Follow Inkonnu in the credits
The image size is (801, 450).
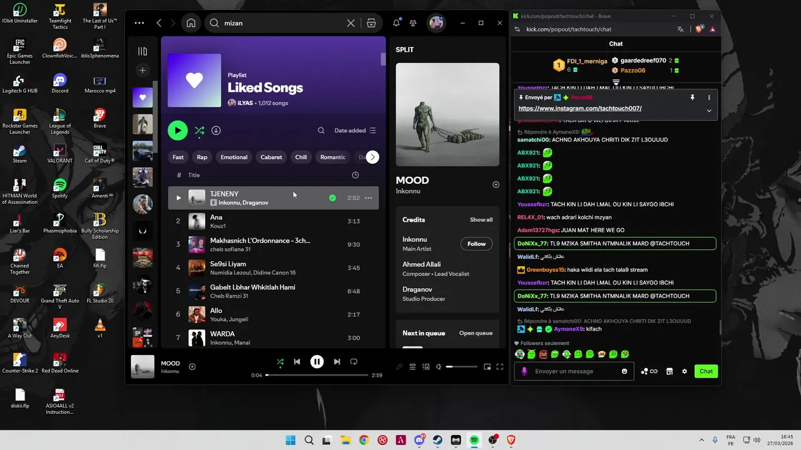click(x=476, y=244)
